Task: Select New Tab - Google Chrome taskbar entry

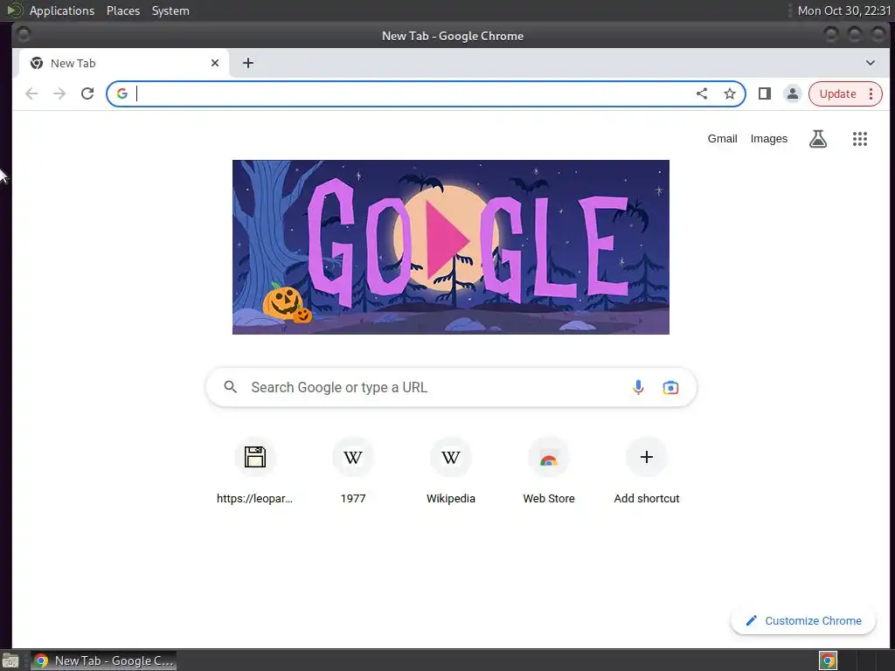Action: tap(103, 661)
